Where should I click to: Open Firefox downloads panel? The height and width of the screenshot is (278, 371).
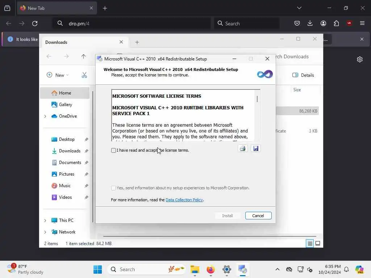tap(310, 23)
